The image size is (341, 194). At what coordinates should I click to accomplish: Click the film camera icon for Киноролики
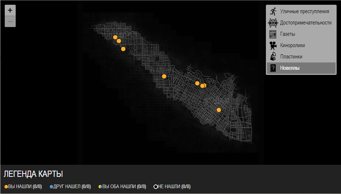273,46
